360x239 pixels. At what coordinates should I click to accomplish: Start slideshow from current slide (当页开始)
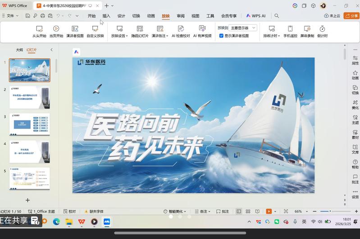pyautogui.click(x=56, y=31)
